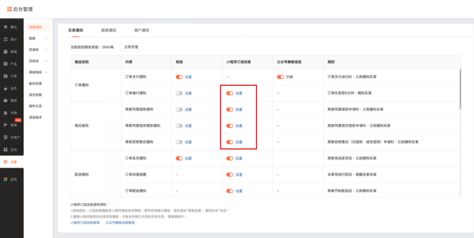Open 成员权限 in the settings submenu
Viewport: 474px width, 238px height.
click(x=35, y=95)
